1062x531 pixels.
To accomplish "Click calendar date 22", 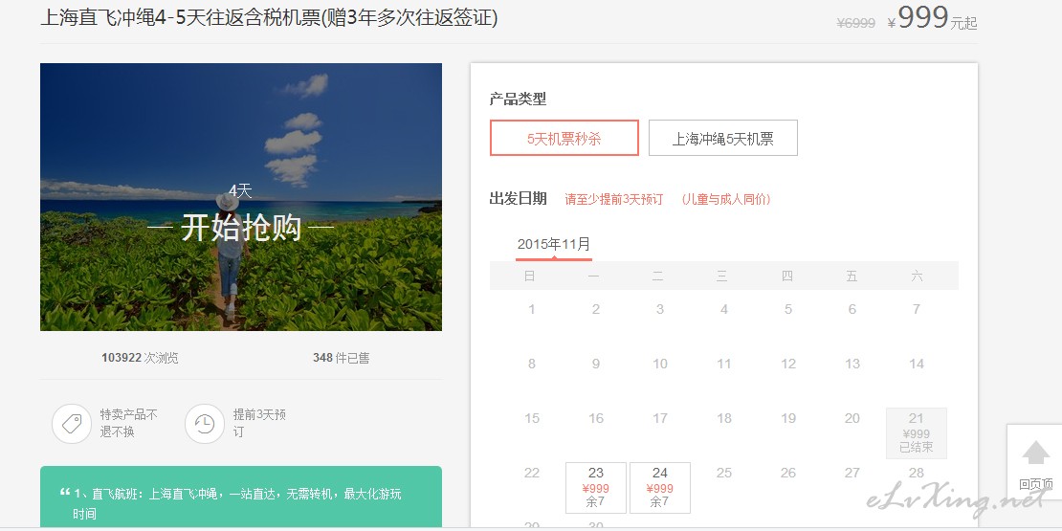I will pos(532,473).
